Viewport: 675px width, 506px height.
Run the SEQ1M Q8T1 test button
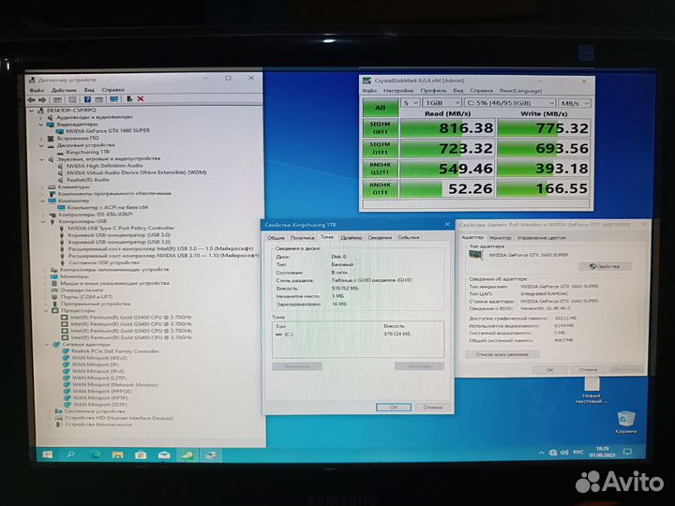click(380, 127)
